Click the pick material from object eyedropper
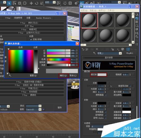 (x=94, y=53)
